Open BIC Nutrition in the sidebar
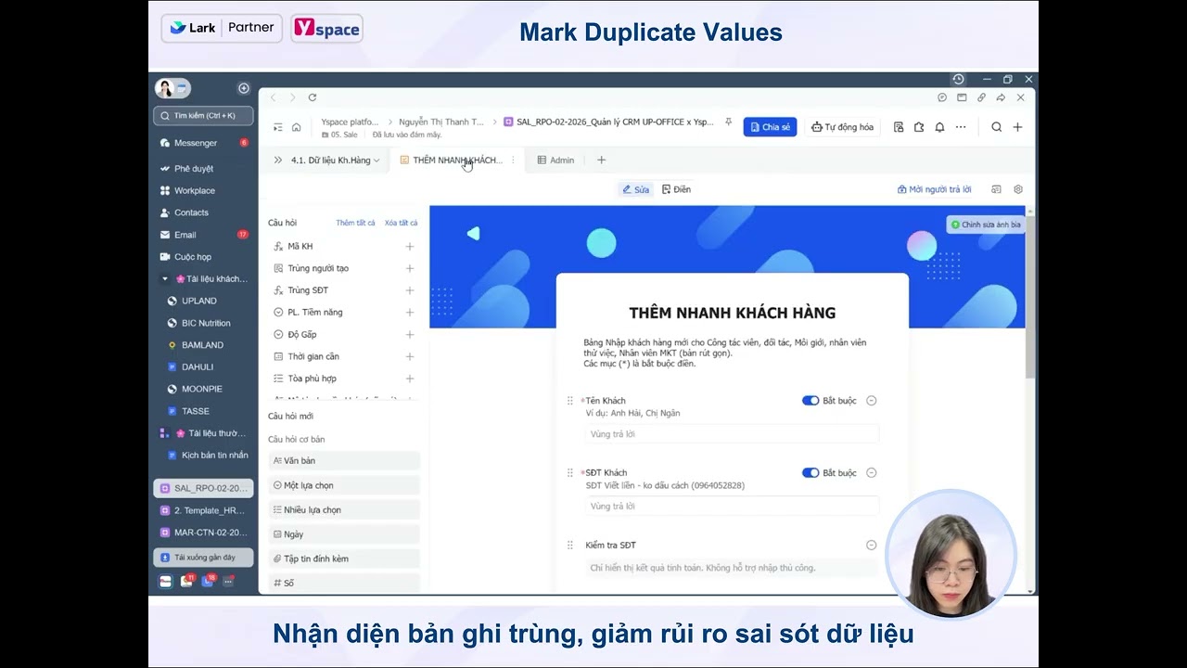1187x668 pixels. tap(206, 323)
